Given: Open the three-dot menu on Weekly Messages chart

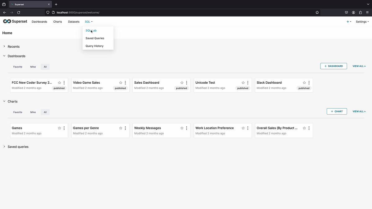Looking at the screenshot, I should (186, 128).
